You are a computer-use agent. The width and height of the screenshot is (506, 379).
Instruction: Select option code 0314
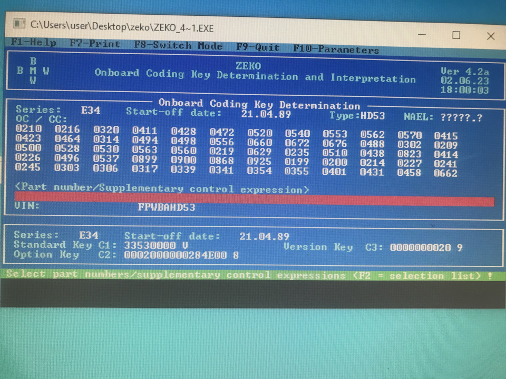[106, 139]
